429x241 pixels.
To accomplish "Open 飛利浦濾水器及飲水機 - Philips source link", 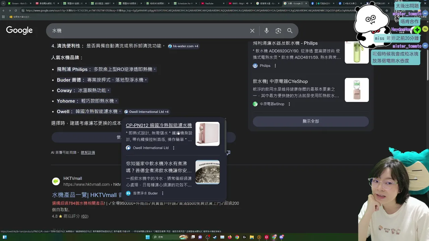I will tap(285, 43).
